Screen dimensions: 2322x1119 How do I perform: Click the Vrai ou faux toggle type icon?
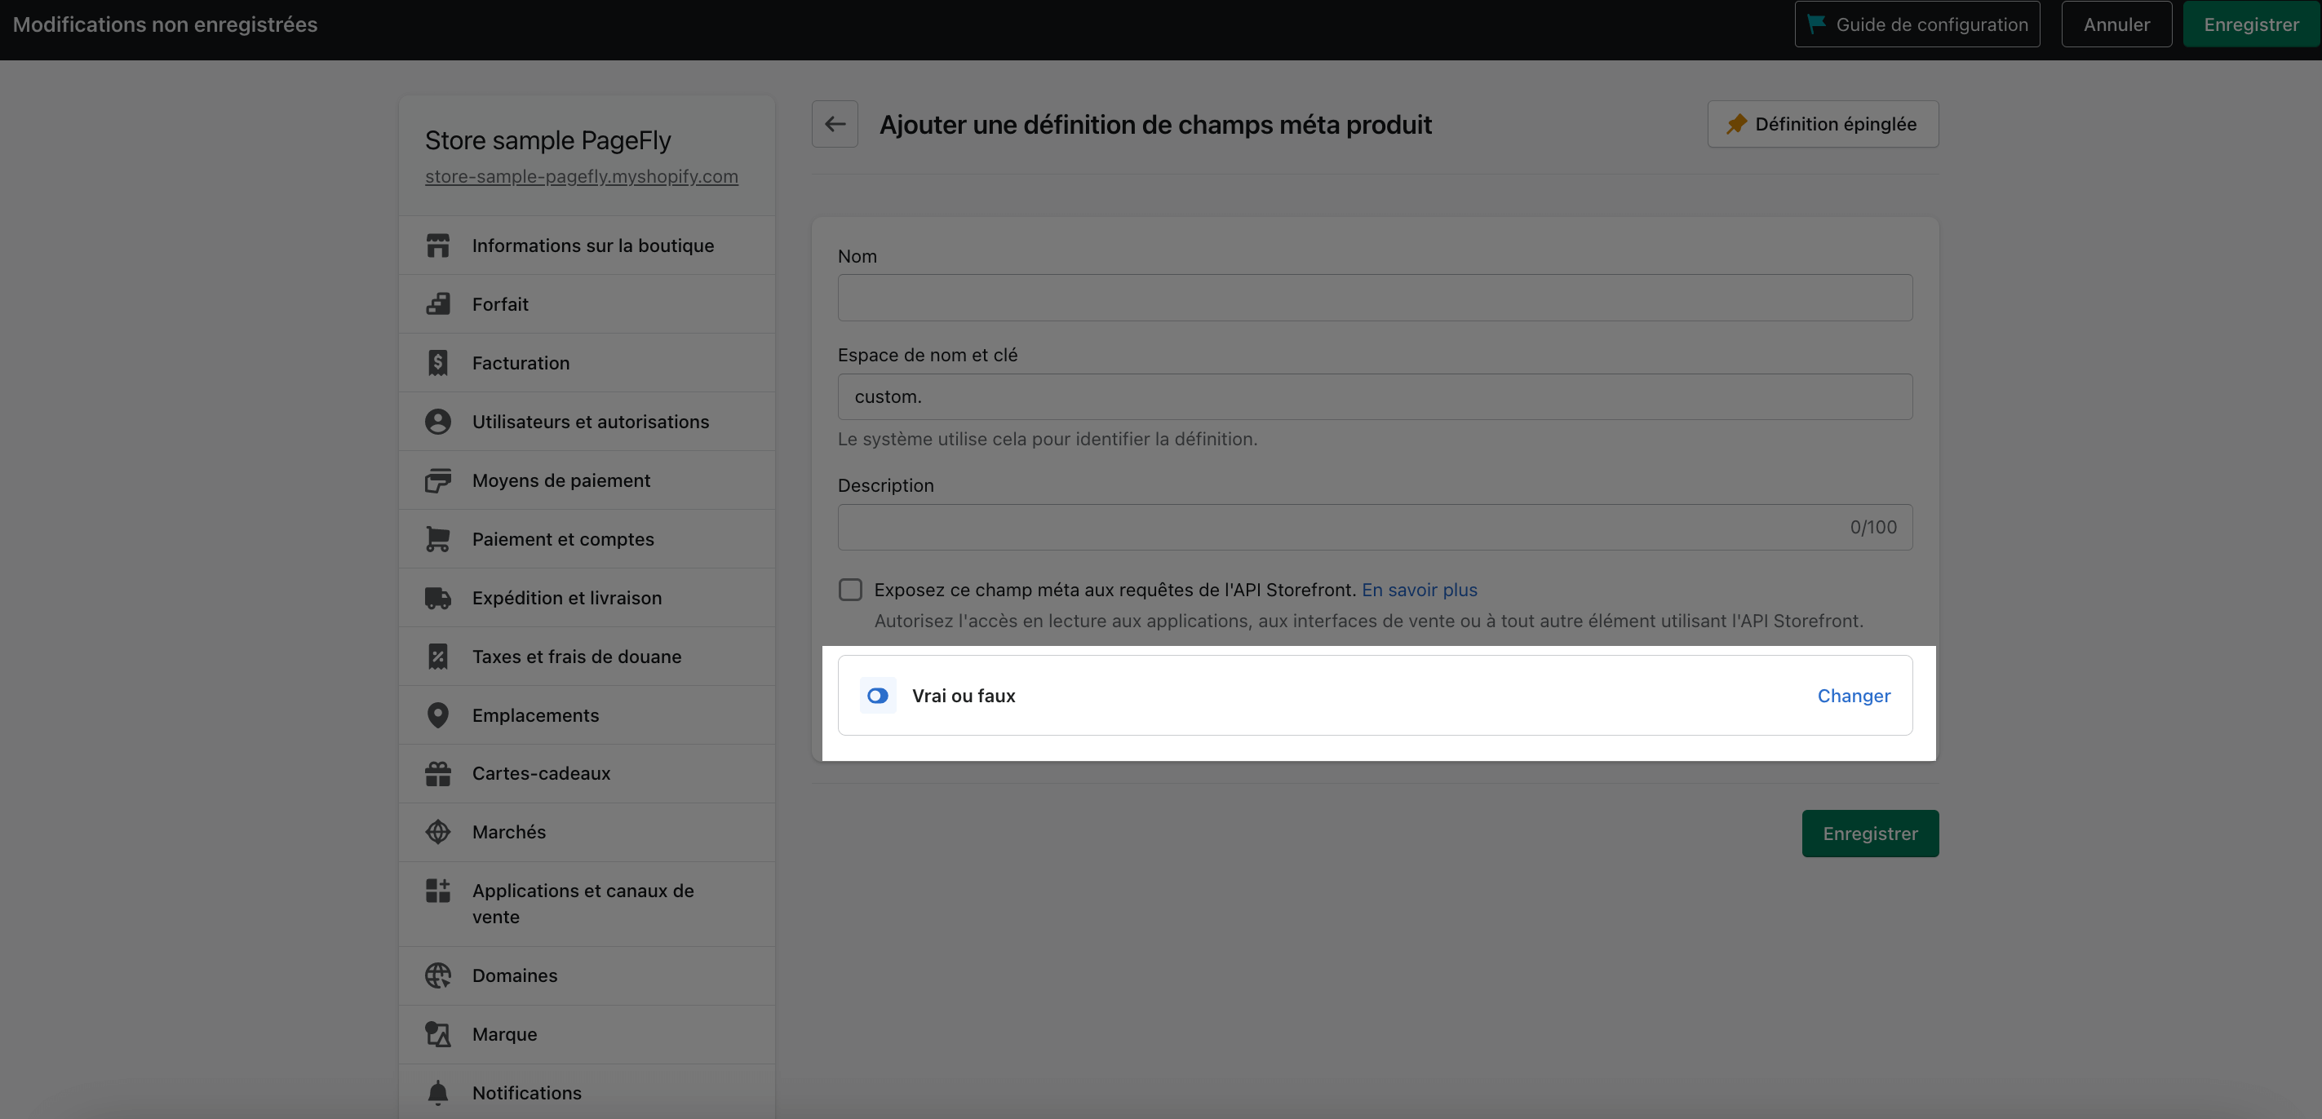click(x=877, y=696)
